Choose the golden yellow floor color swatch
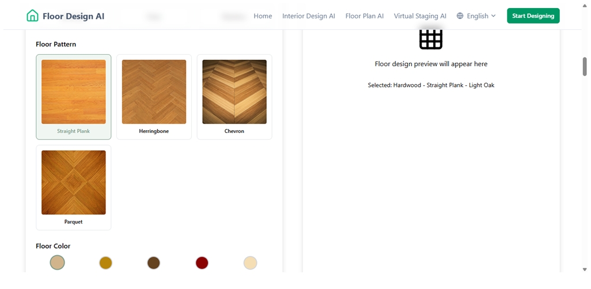This screenshot has height=289, width=591. (x=105, y=263)
